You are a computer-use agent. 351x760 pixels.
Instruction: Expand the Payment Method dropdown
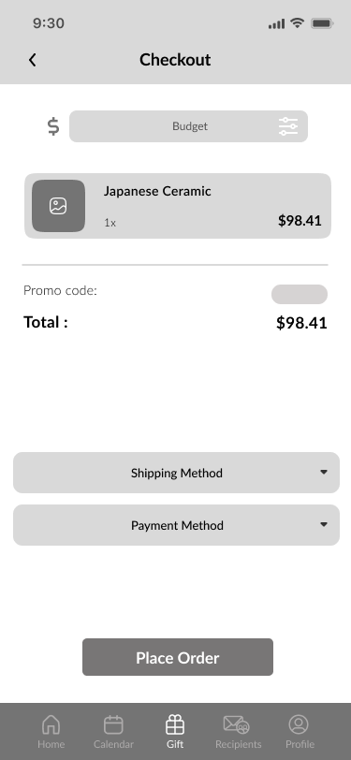point(177,525)
